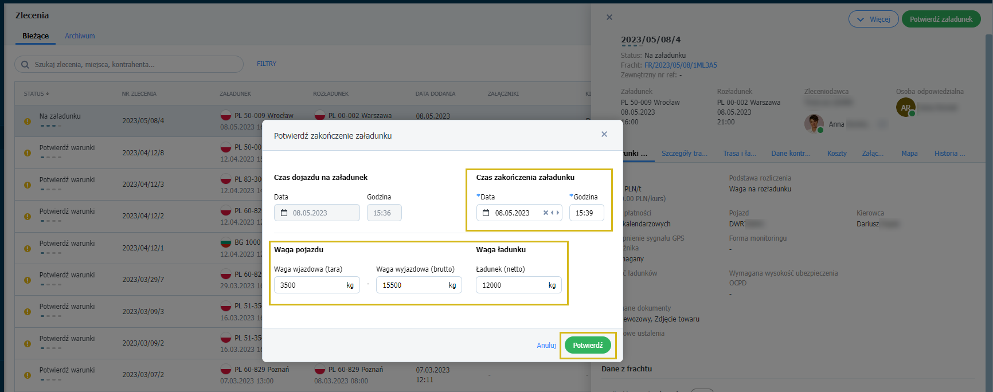Click Polish flag by PL 50-009 Wrocław in list
The width and height of the screenshot is (993, 392).
(226, 115)
